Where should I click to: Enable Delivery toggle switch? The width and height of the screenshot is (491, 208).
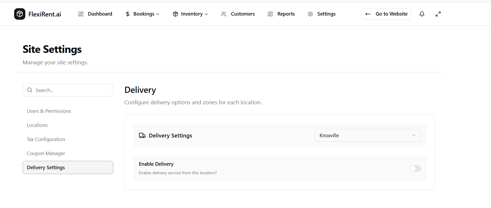click(x=415, y=168)
